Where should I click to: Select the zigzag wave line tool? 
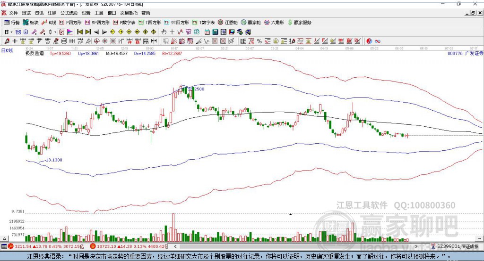coord(206,41)
